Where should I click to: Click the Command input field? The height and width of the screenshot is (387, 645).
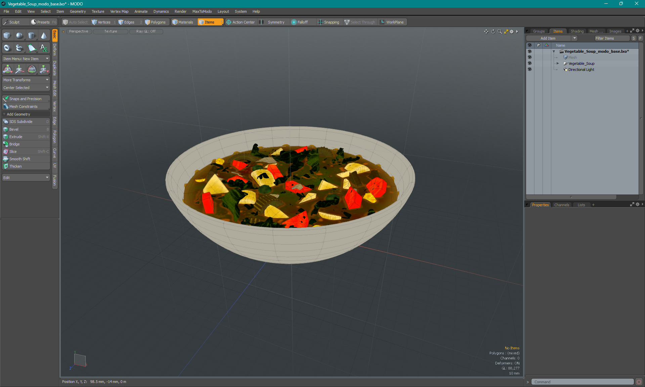[582, 382]
